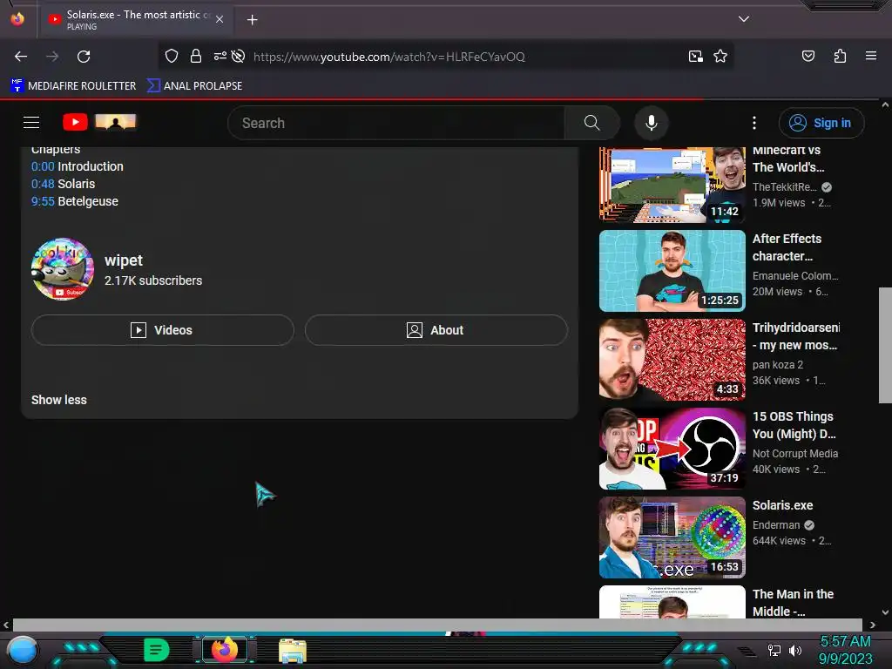Open the wipet channel name link

pyautogui.click(x=124, y=260)
